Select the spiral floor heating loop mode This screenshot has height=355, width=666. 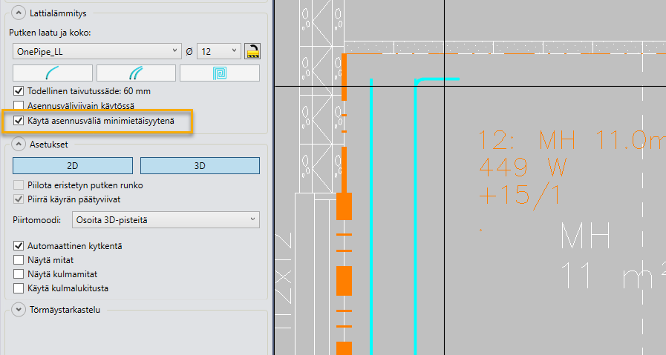[220, 73]
